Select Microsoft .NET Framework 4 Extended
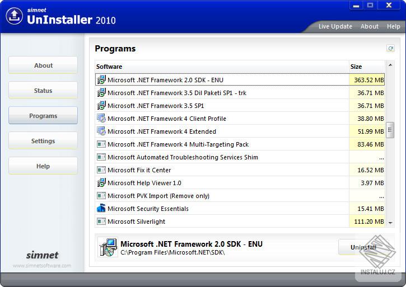The height and width of the screenshot is (287, 406). click(240, 131)
